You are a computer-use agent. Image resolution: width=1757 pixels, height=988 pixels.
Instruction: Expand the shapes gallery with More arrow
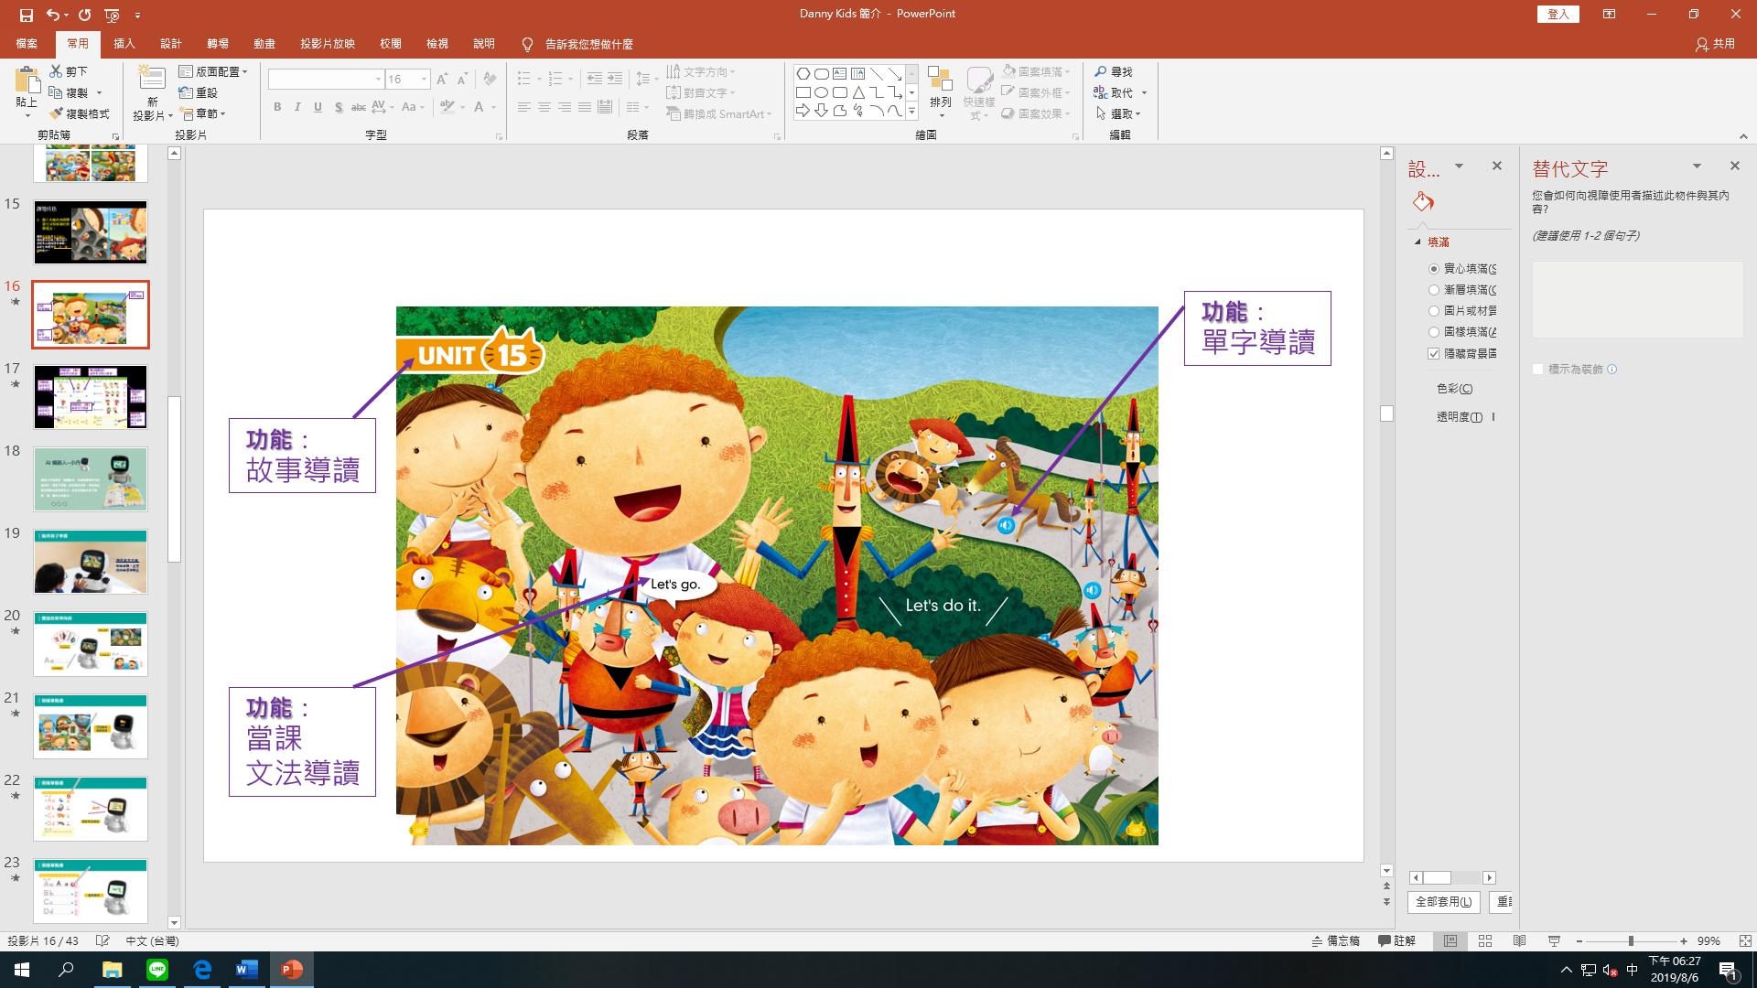(911, 112)
